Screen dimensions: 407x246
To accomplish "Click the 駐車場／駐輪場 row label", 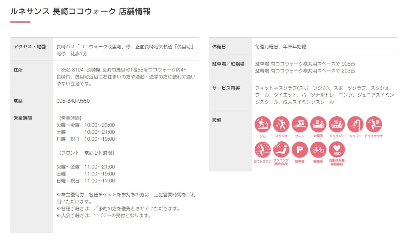I will [x=228, y=64].
